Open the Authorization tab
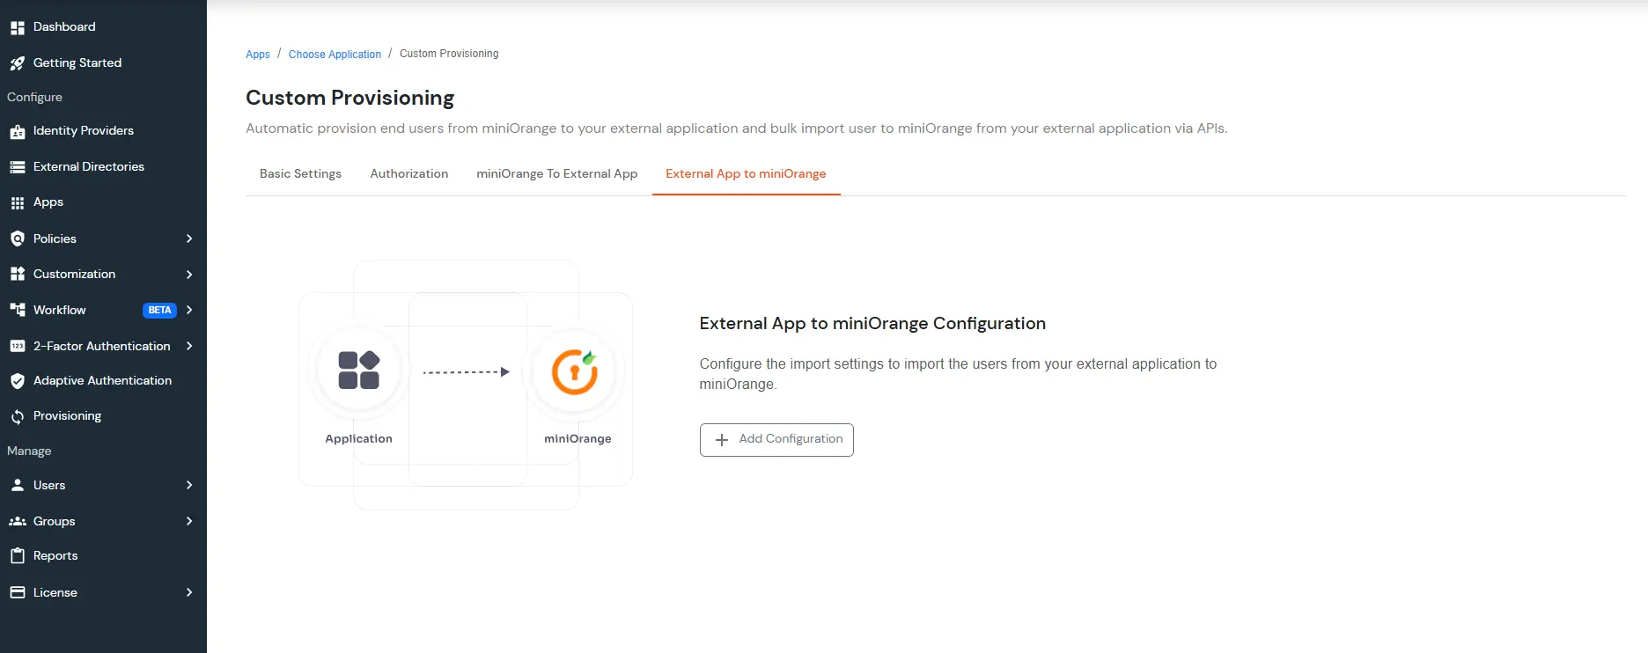This screenshot has width=1648, height=653. click(408, 174)
